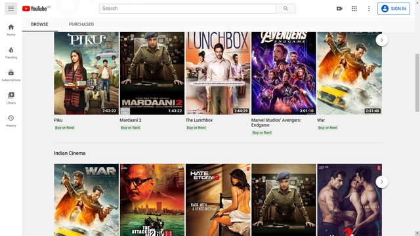Open the War poster in top row
This screenshot has width=420, height=236.
pos(350,73)
